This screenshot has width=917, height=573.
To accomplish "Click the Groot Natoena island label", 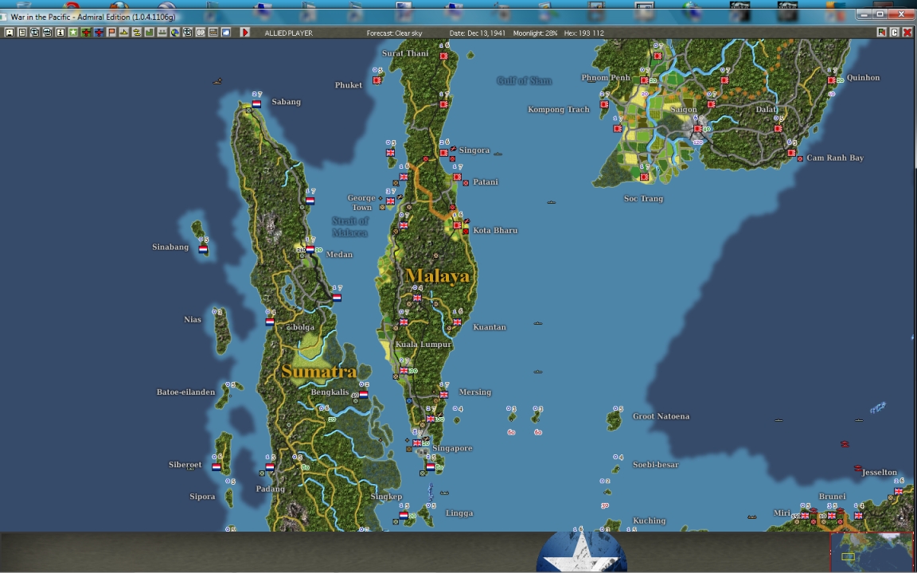I will [x=661, y=416].
